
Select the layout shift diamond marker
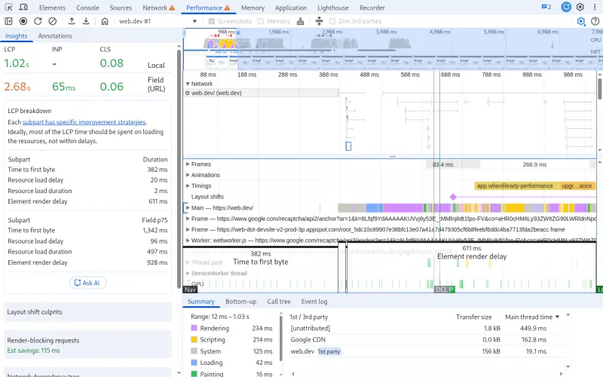click(x=453, y=197)
